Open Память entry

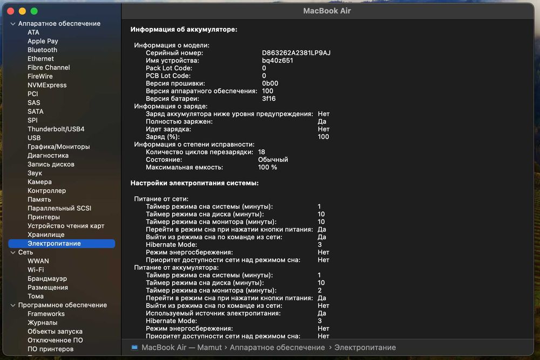(x=39, y=199)
